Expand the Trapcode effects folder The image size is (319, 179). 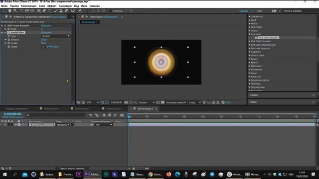[249, 52]
